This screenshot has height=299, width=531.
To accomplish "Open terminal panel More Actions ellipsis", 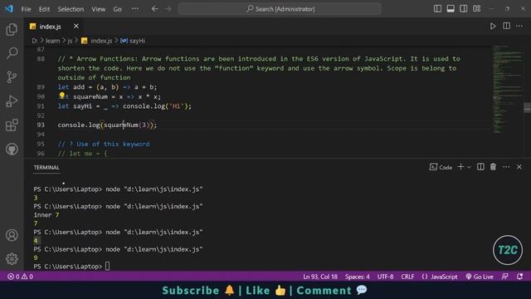I will point(506,167).
